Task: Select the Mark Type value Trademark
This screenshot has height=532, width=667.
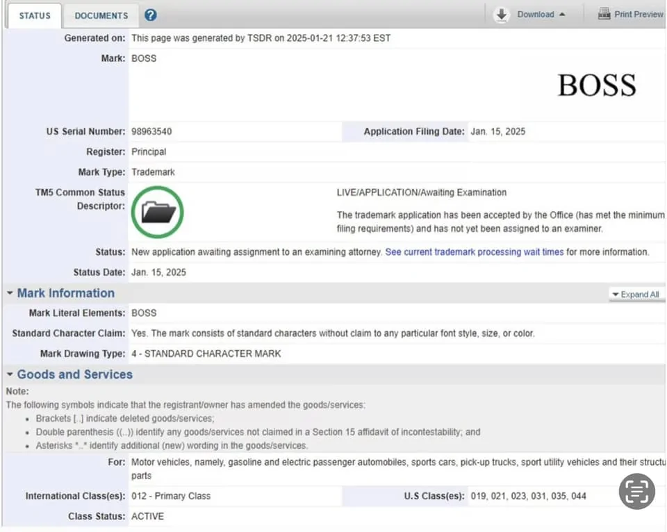Action: 153,172
